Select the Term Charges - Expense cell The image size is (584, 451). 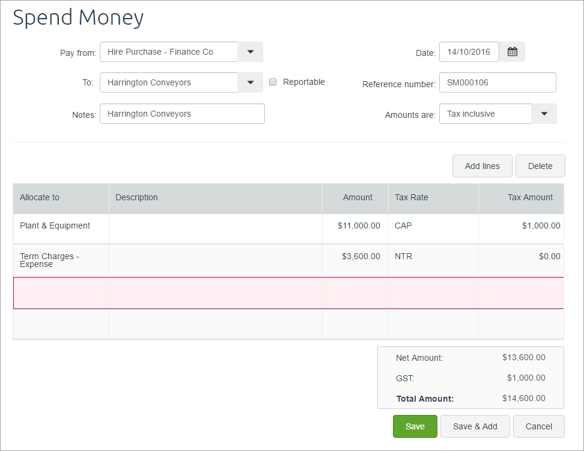61,260
